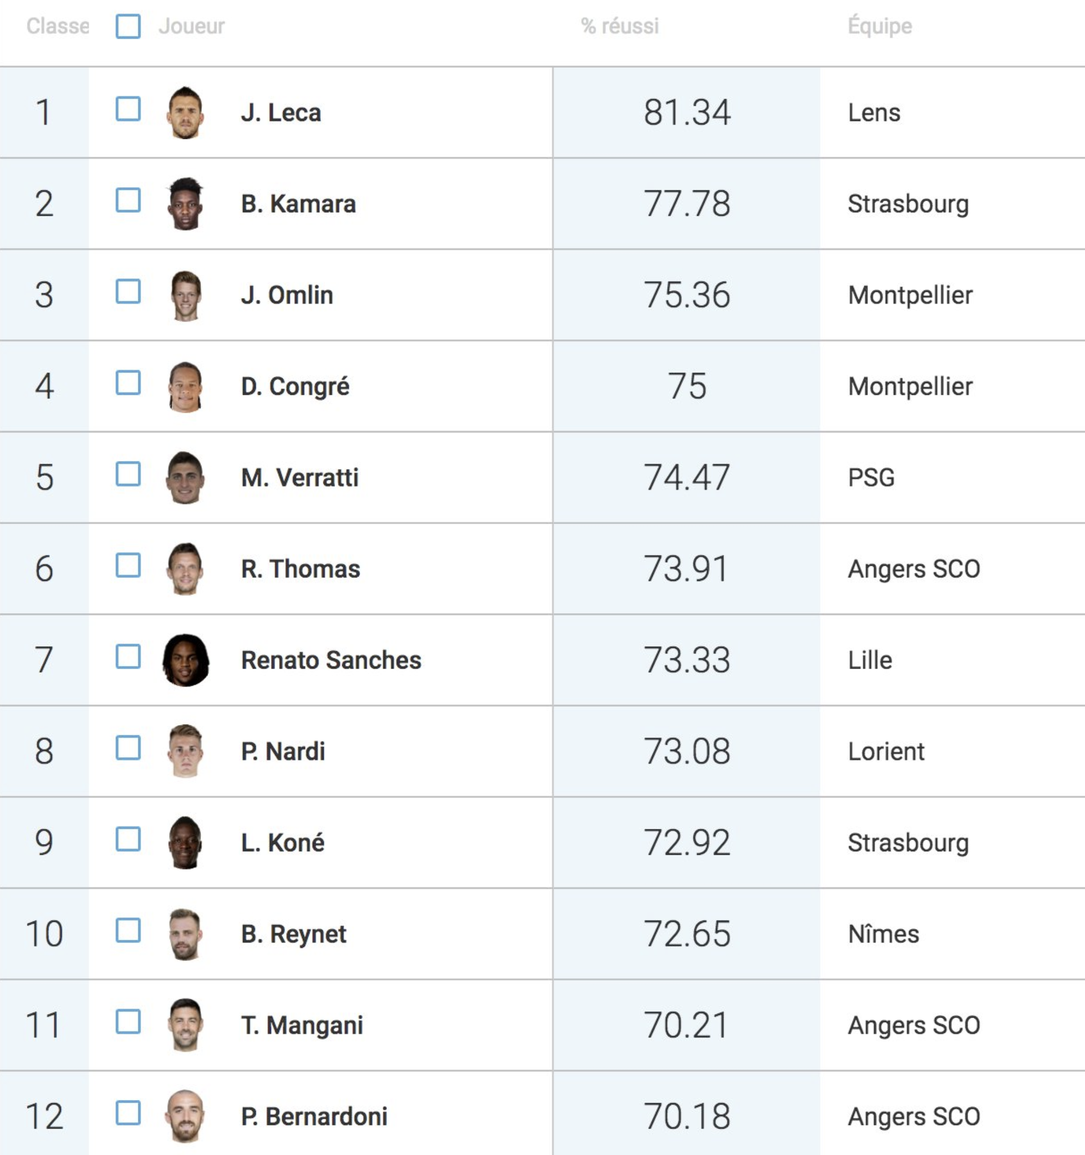Open P. Bernardoni's headshot image

point(185,1116)
